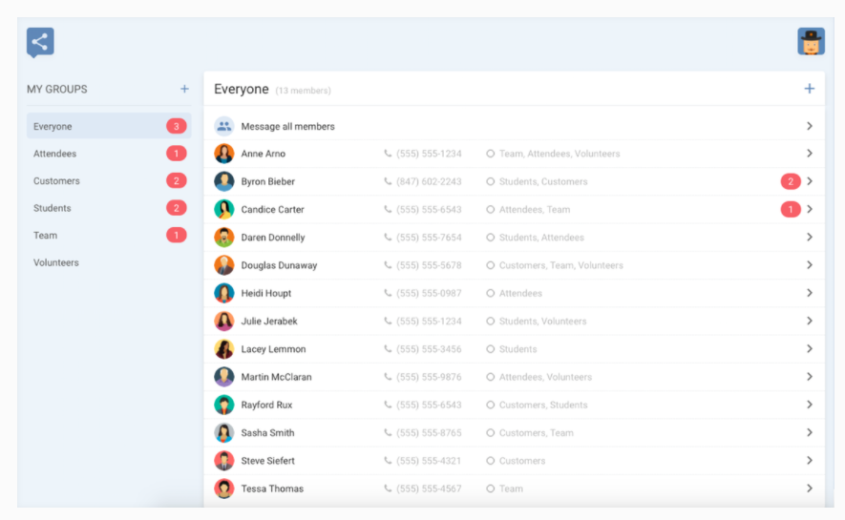This screenshot has width=845, height=520.
Task: Click Steve Siefert's avatar
Action: [224, 461]
